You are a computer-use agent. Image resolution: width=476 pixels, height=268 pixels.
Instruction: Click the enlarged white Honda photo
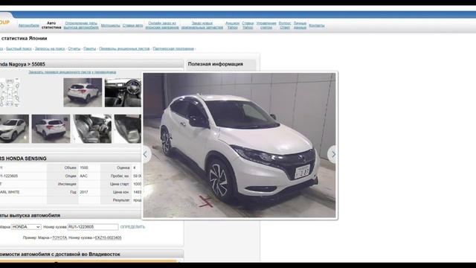(x=239, y=145)
